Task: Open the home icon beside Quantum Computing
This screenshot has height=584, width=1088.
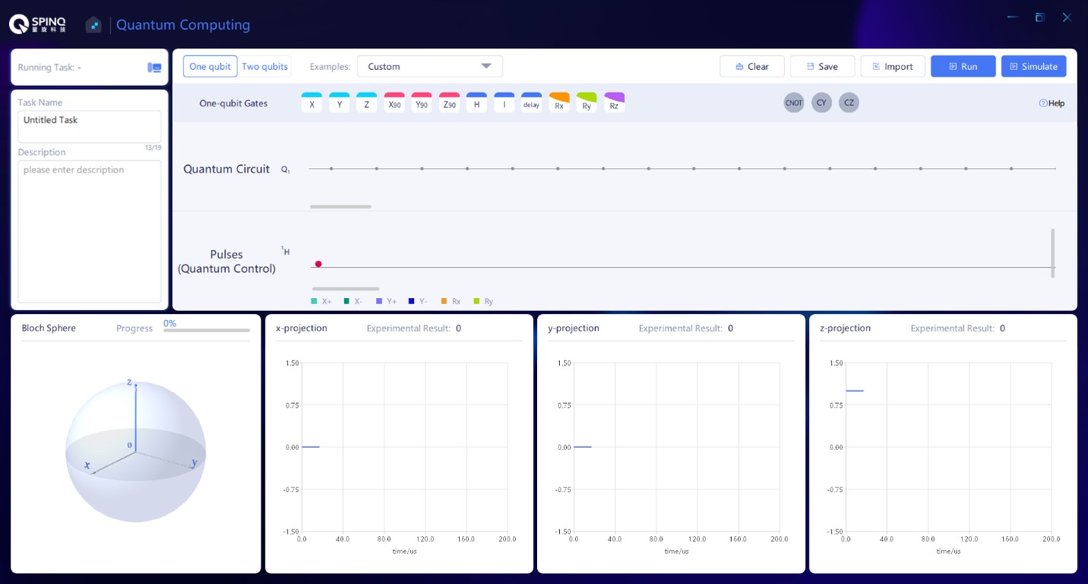Action: (x=94, y=25)
